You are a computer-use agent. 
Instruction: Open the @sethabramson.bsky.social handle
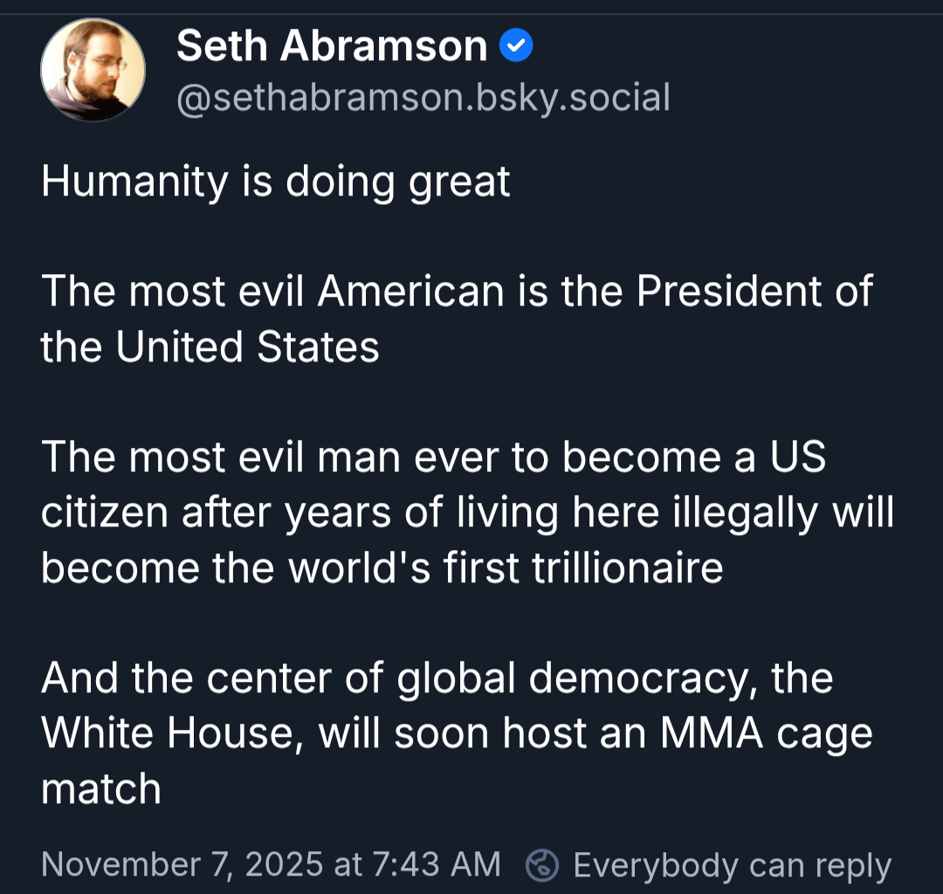tap(424, 97)
